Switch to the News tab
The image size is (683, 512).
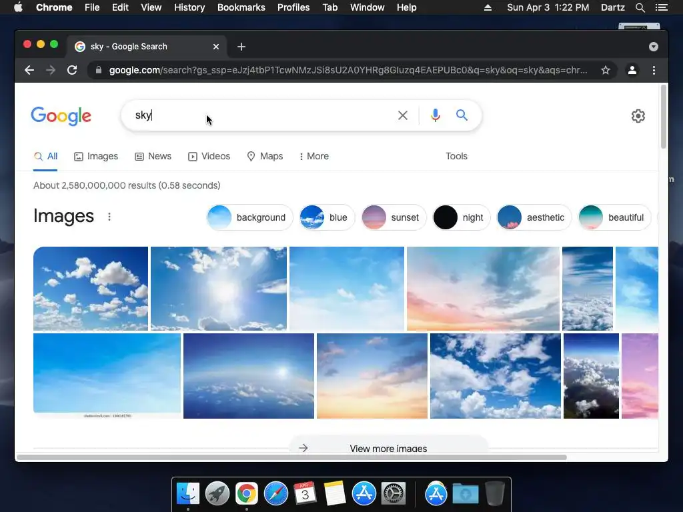click(153, 156)
